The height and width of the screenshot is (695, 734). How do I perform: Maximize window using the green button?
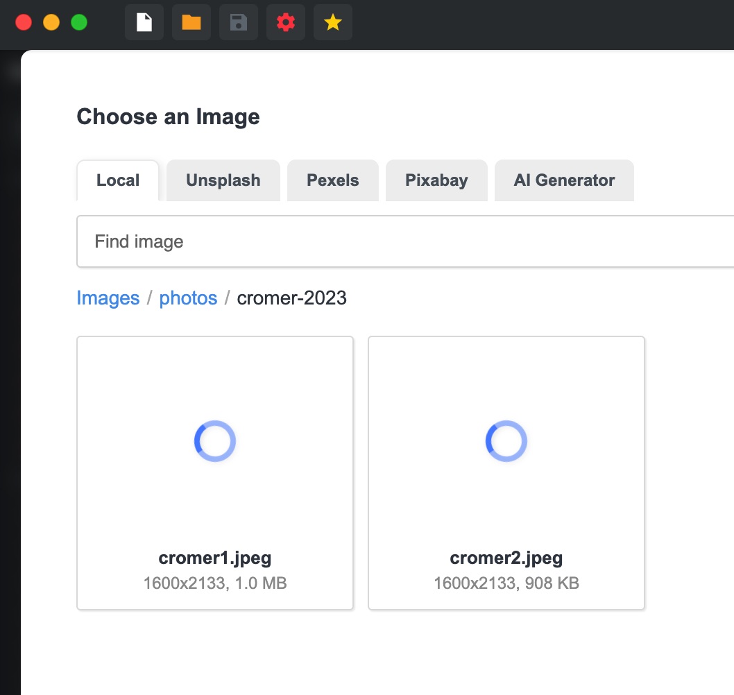[79, 22]
